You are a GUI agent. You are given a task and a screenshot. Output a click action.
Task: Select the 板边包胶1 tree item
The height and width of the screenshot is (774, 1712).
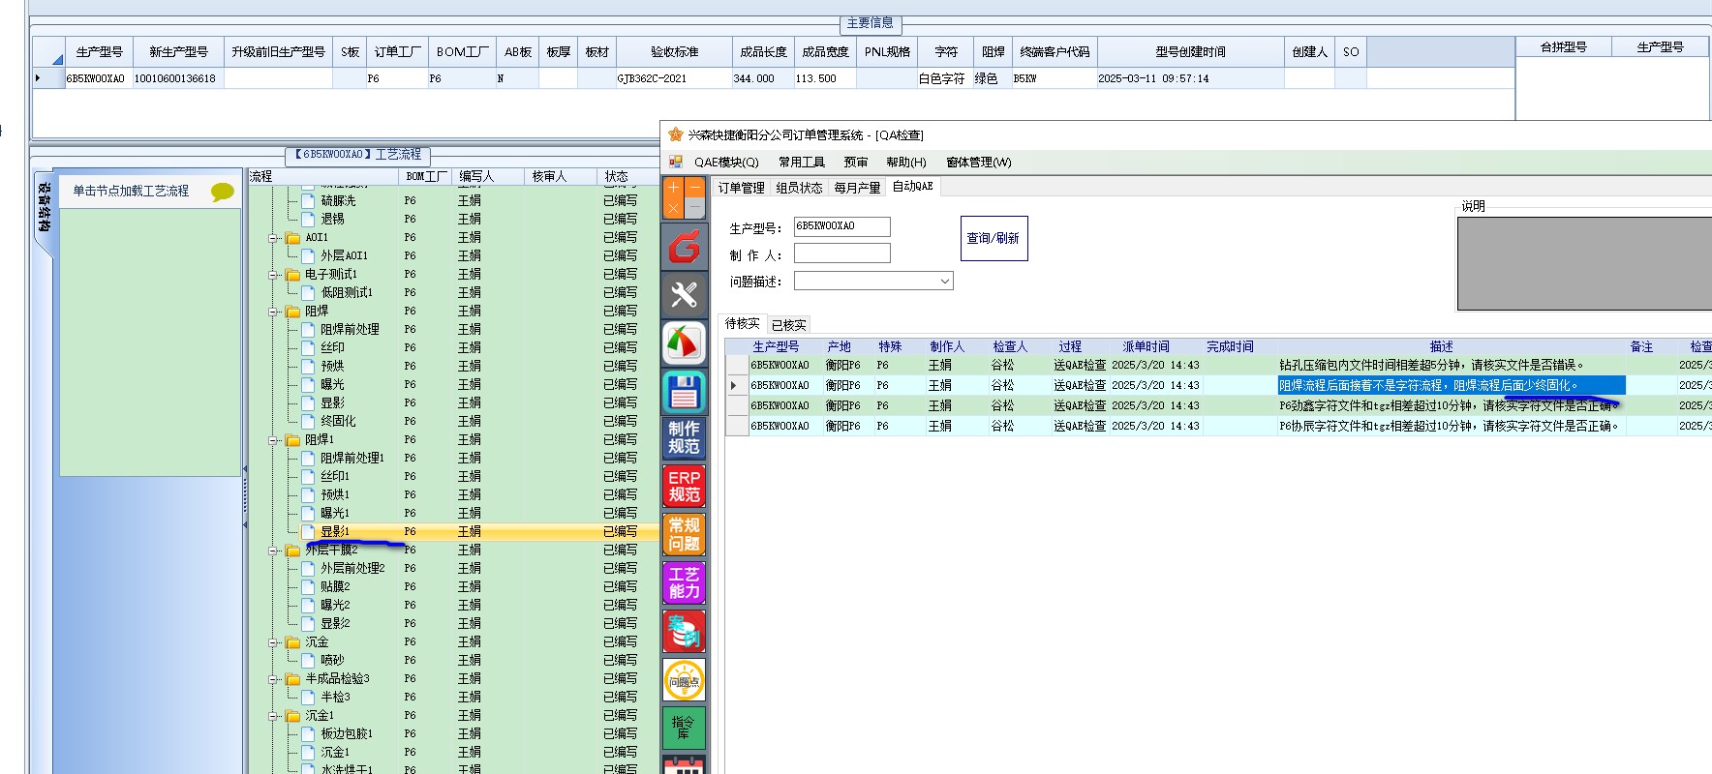tap(347, 733)
